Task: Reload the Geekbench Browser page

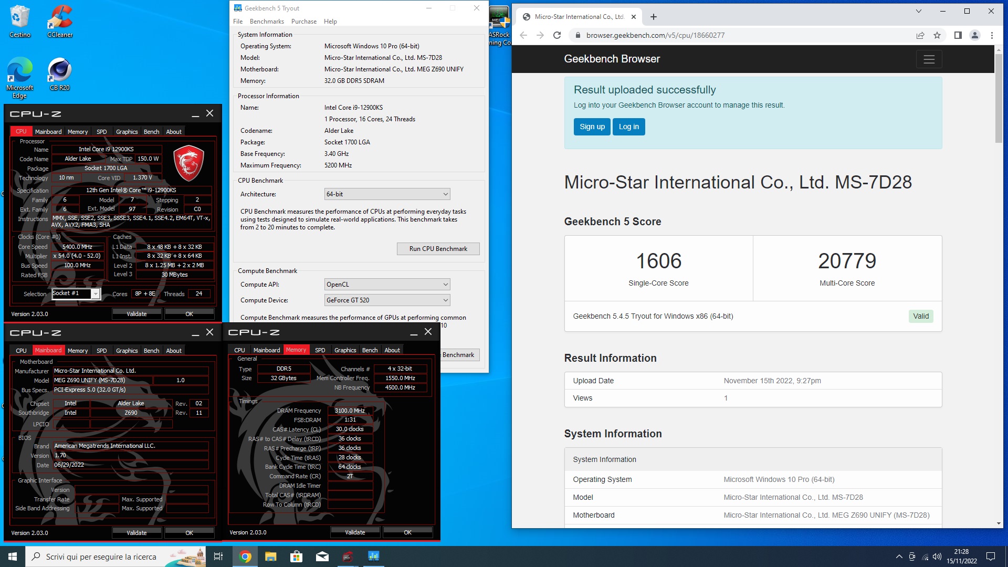Action: 557,35
